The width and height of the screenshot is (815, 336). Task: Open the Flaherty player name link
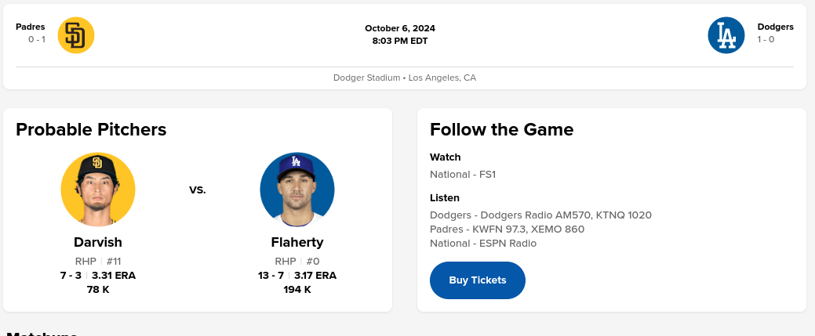click(297, 242)
